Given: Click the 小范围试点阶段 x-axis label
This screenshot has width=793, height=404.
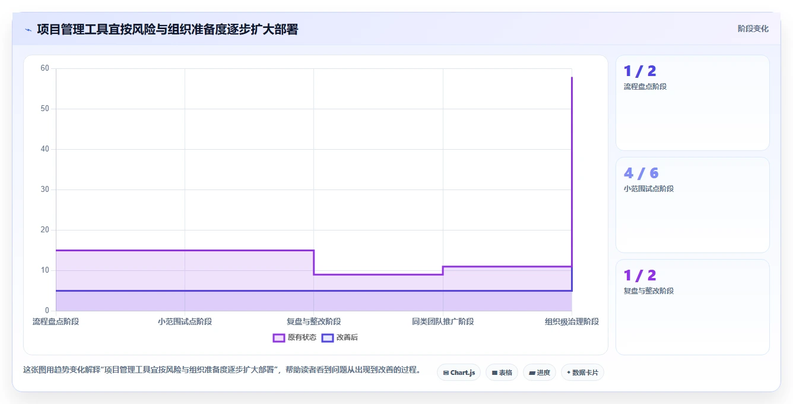Looking at the screenshot, I should point(185,321).
